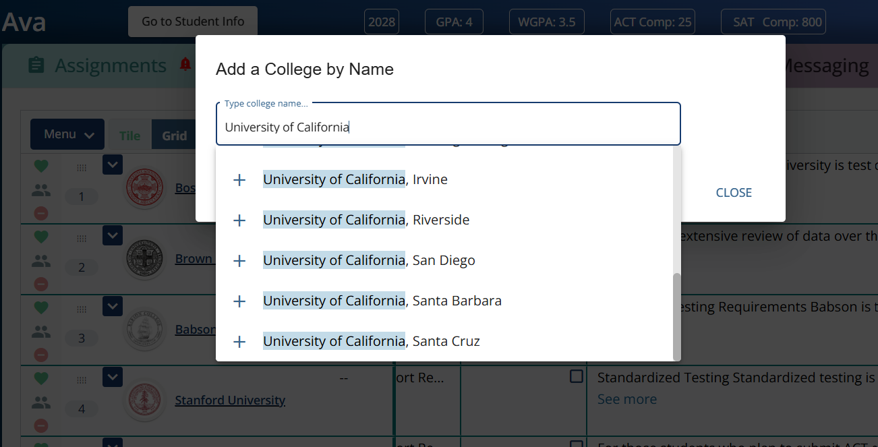Expand the chevron dropdown in the Stanford row
This screenshot has width=878, height=447.
pos(113,377)
